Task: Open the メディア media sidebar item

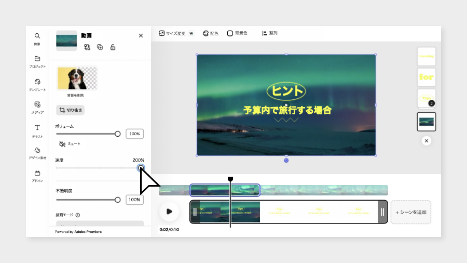Action: pyautogui.click(x=37, y=108)
